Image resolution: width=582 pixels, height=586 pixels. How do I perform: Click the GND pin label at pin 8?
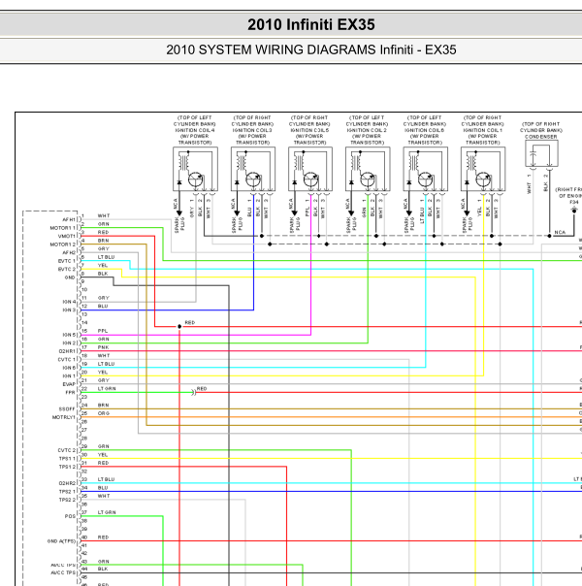pyautogui.click(x=70, y=277)
